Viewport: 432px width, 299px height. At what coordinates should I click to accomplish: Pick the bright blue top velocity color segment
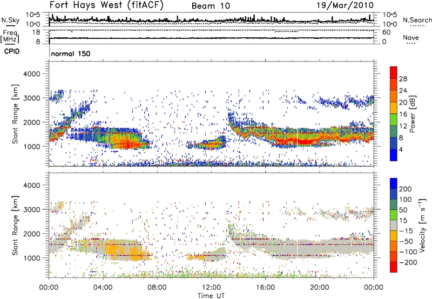394,184
